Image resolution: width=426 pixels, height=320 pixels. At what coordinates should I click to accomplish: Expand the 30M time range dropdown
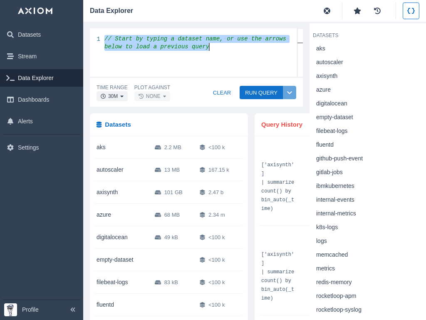(112, 96)
